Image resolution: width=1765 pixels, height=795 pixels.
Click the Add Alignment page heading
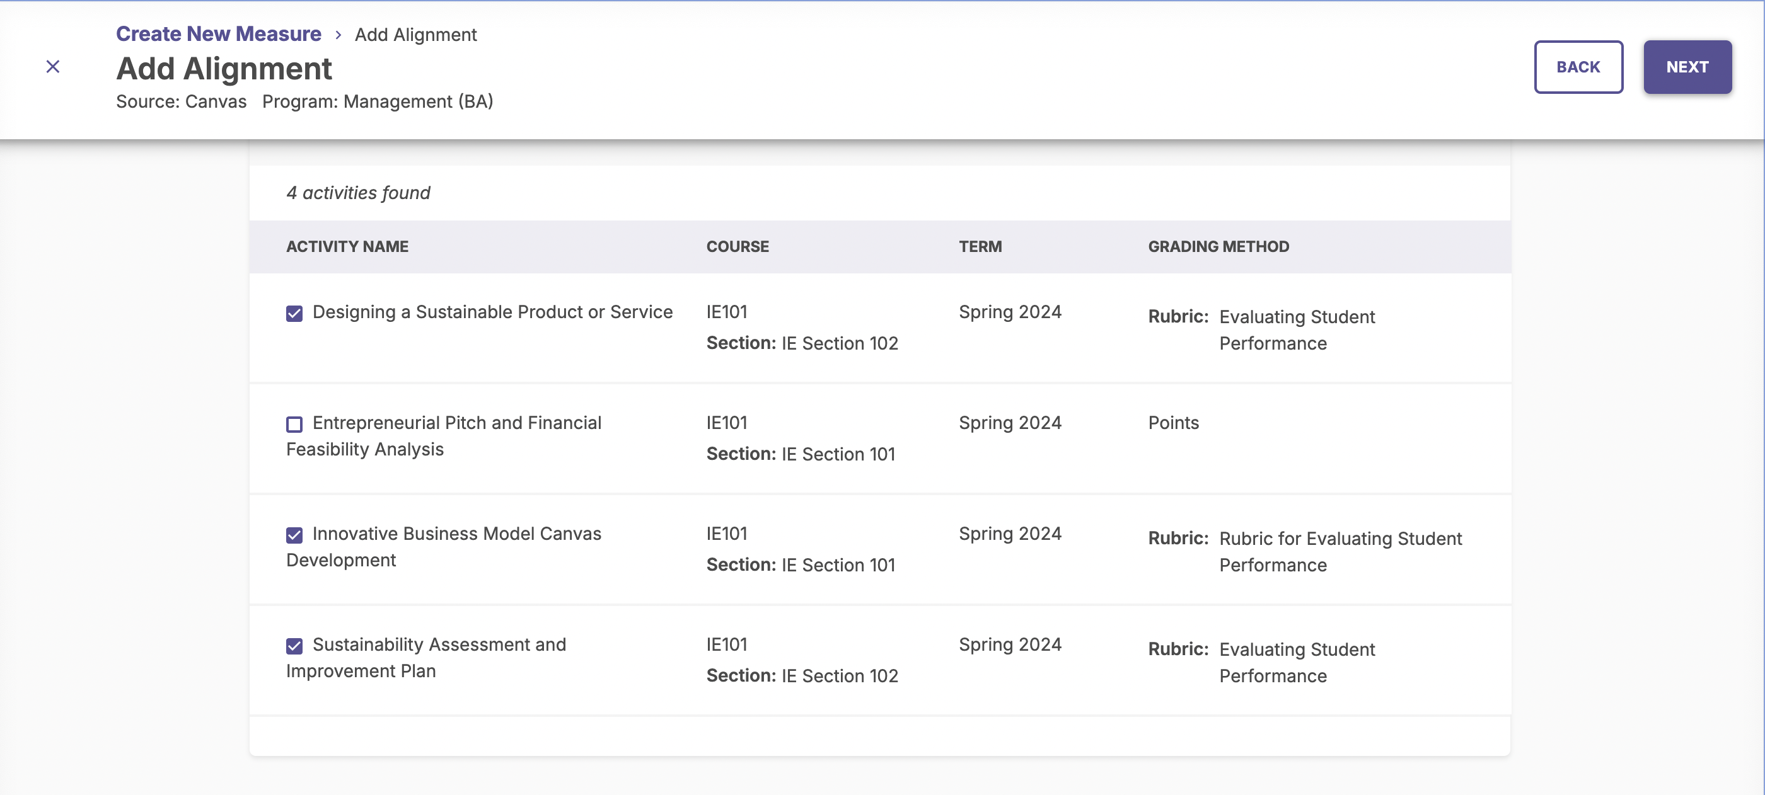pyautogui.click(x=223, y=69)
